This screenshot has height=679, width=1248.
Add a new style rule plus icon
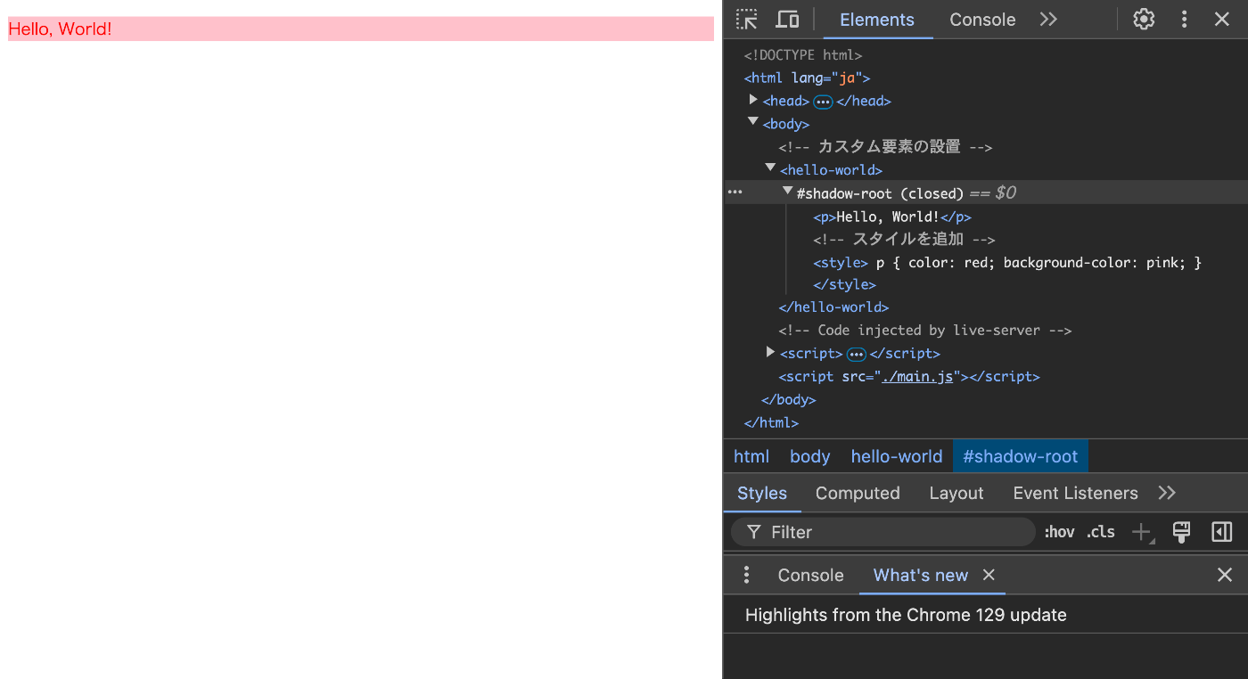point(1142,533)
